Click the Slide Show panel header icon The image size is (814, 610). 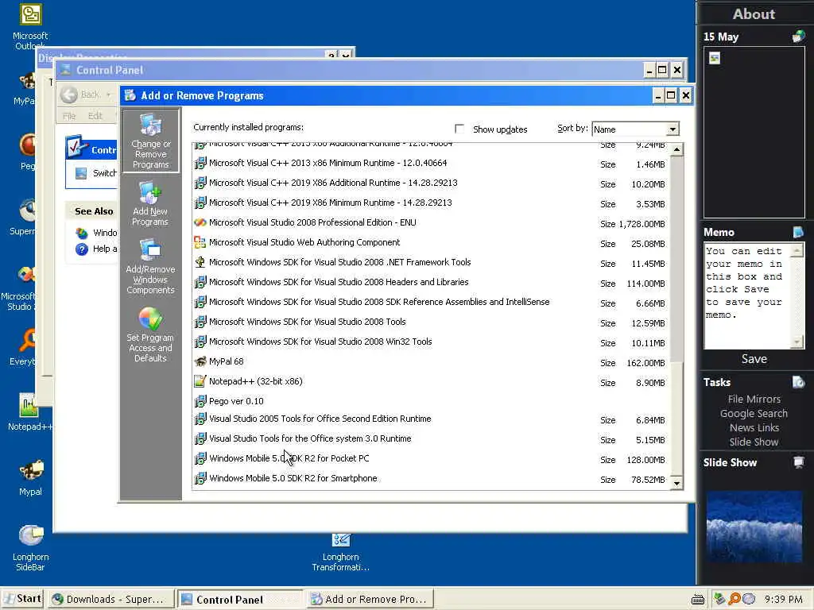(798, 462)
